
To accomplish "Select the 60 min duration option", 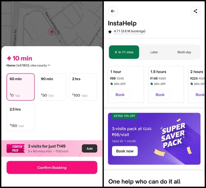I will (21, 87).
